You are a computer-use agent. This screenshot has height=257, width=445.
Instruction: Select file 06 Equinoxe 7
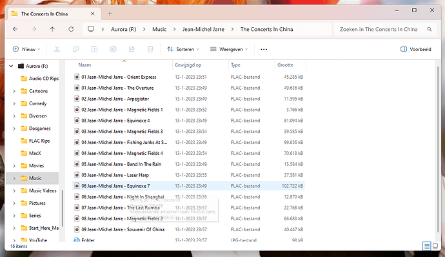(x=189, y=186)
